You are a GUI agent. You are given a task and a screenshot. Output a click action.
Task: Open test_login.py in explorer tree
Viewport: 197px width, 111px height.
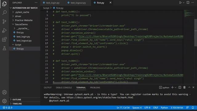pyautogui.click(x=25, y=37)
